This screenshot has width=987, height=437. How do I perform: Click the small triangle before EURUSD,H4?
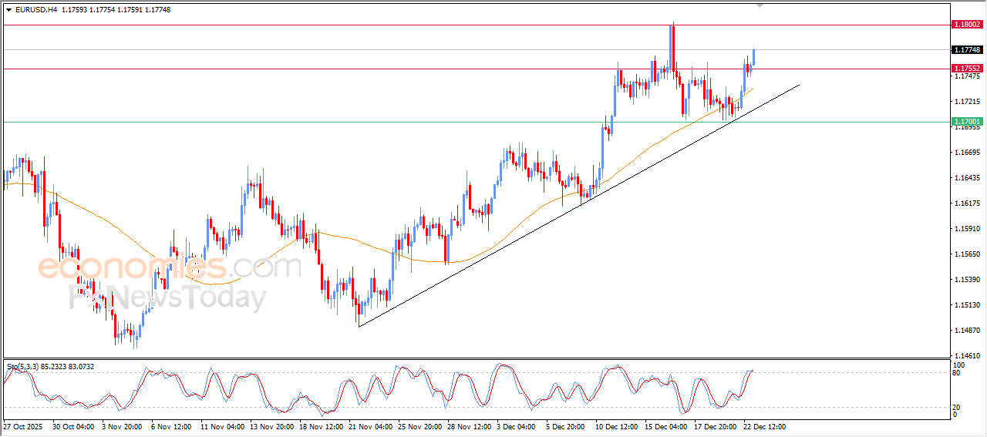click(x=8, y=10)
